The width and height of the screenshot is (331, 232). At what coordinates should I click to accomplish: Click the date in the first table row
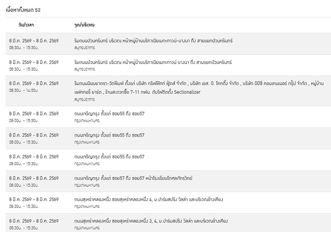point(34,41)
